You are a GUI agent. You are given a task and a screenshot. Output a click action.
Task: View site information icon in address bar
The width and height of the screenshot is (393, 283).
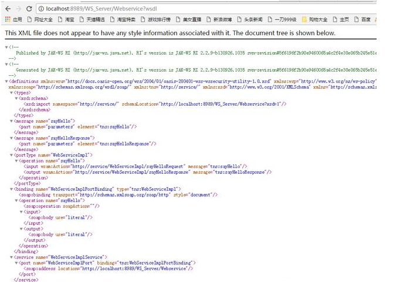pyautogui.click(x=41, y=9)
